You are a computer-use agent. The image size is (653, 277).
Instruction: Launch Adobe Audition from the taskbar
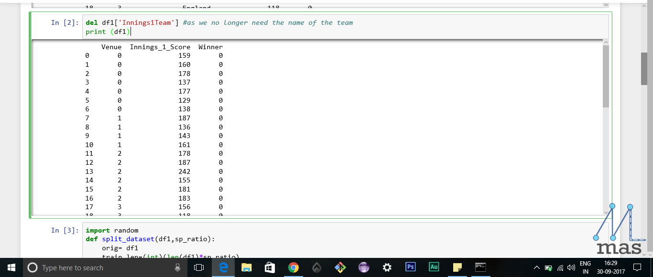pyautogui.click(x=434, y=267)
